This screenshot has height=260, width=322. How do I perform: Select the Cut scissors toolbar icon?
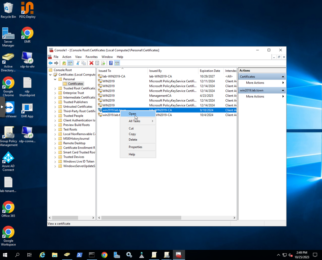pos(78,63)
